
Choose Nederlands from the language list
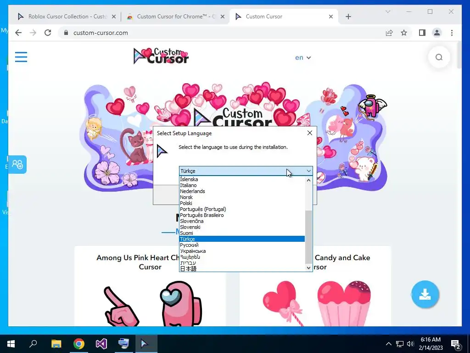(242, 191)
